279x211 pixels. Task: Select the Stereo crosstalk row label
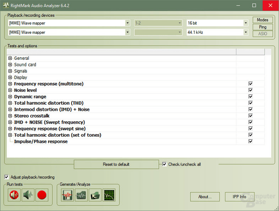tap(32, 116)
